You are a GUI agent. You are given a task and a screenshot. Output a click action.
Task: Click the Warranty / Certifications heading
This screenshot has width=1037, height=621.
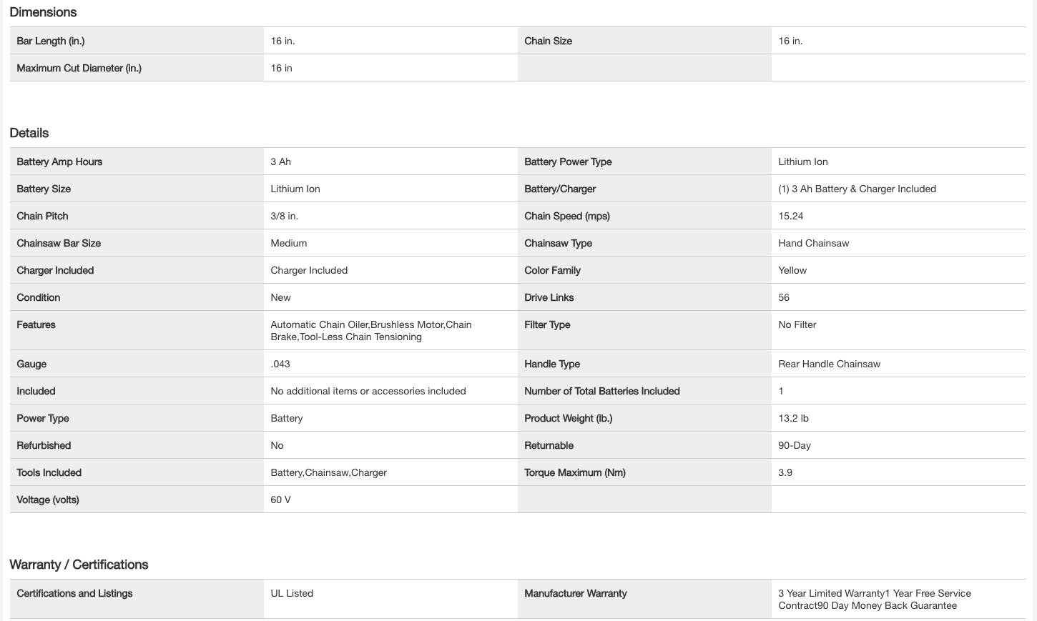pos(79,565)
